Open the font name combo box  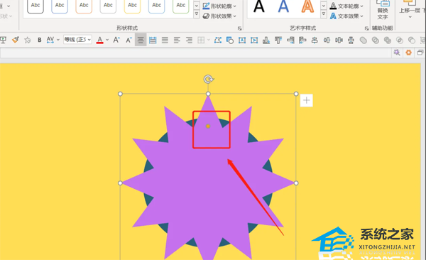[77, 40]
